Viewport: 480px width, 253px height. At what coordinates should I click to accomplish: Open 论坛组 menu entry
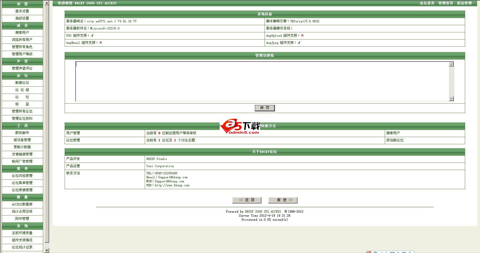(22, 90)
